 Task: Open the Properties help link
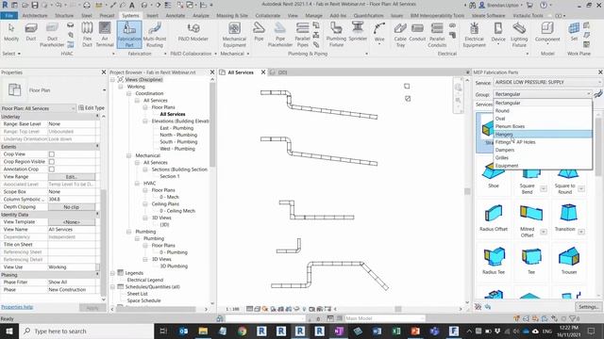17,307
